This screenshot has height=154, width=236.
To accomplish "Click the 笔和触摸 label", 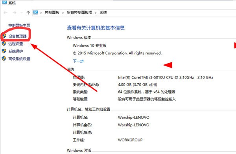I will point(81,99).
